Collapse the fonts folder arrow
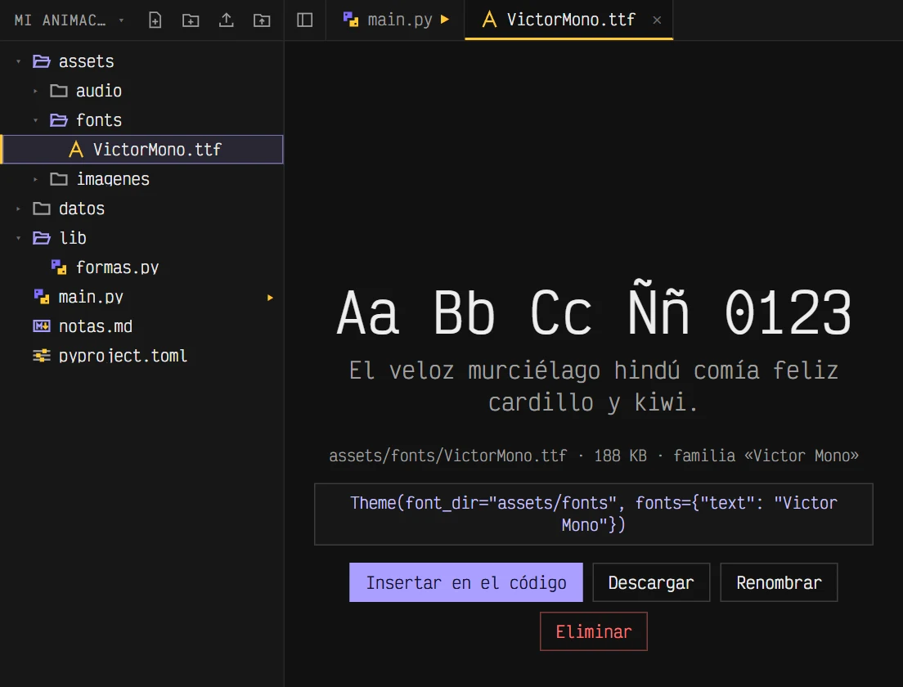The width and height of the screenshot is (903, 687). [36, 120]
